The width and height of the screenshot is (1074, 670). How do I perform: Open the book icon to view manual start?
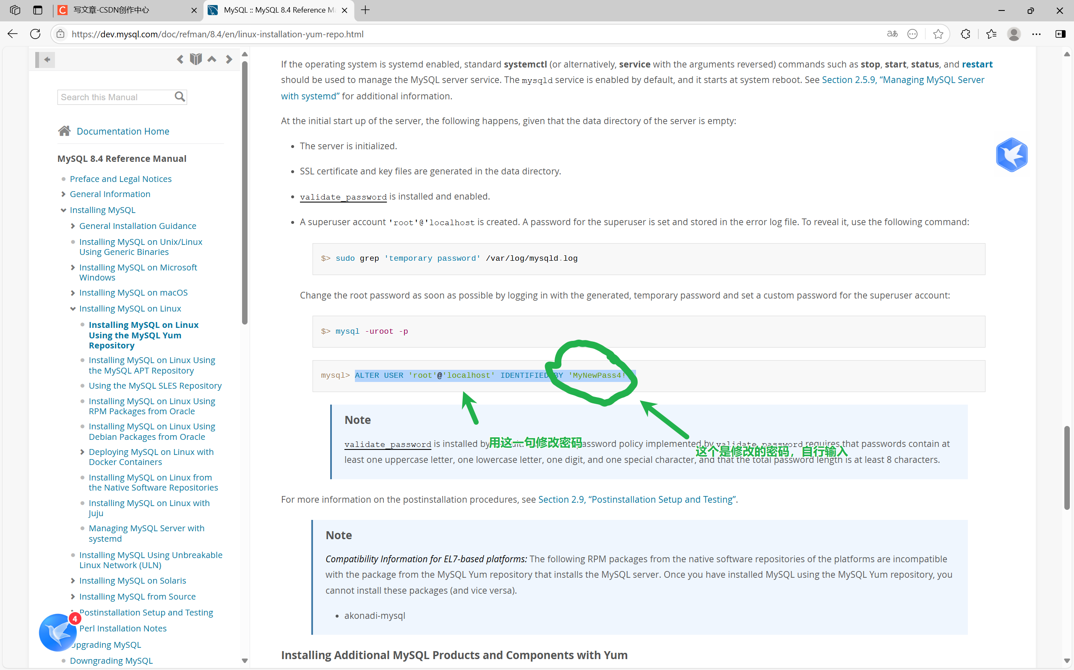click(195, 59)
